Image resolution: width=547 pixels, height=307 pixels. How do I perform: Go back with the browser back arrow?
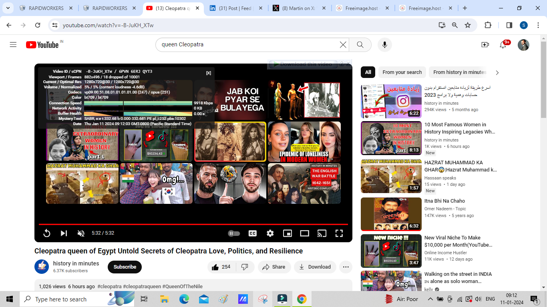pyautogui.click(x=9, y=25)
